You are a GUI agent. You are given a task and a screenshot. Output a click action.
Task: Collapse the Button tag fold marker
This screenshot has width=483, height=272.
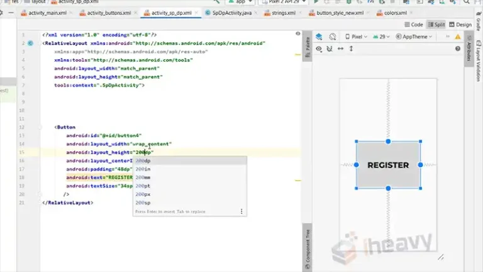(40, 127)
